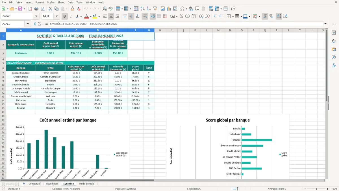Click the Clear Direct Formatting icon
339x191 pixels.
[79, 9]
